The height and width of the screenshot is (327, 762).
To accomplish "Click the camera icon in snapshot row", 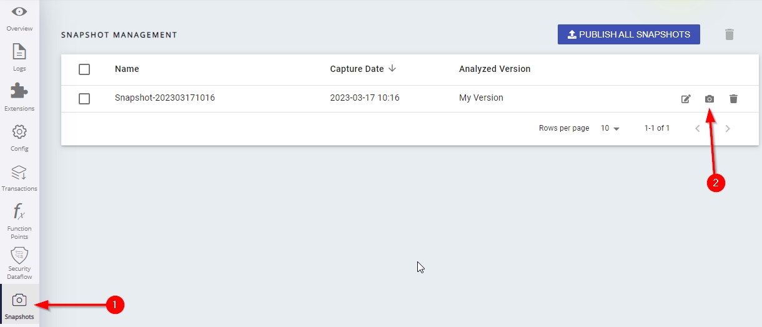I will (x=710, y=99).
